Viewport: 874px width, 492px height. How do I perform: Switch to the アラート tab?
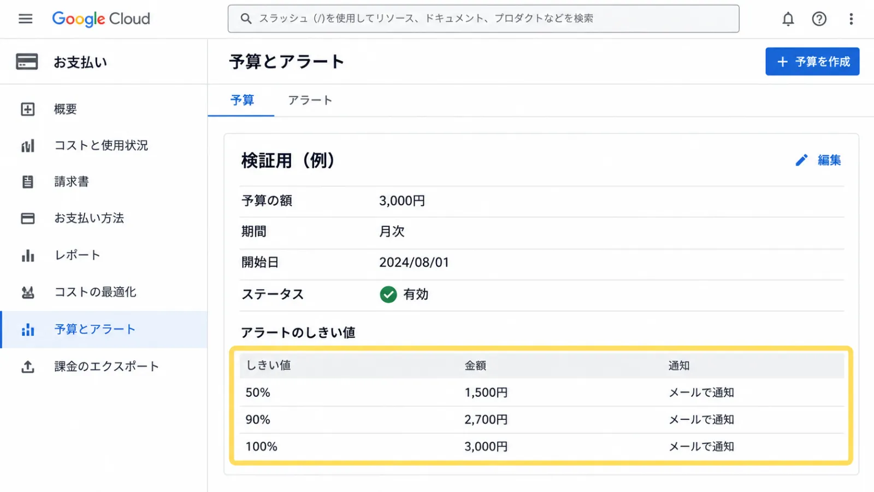pyautogui.click(x=310, y=101)
